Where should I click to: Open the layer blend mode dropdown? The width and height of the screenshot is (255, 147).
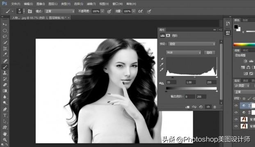tap(244, 92)
